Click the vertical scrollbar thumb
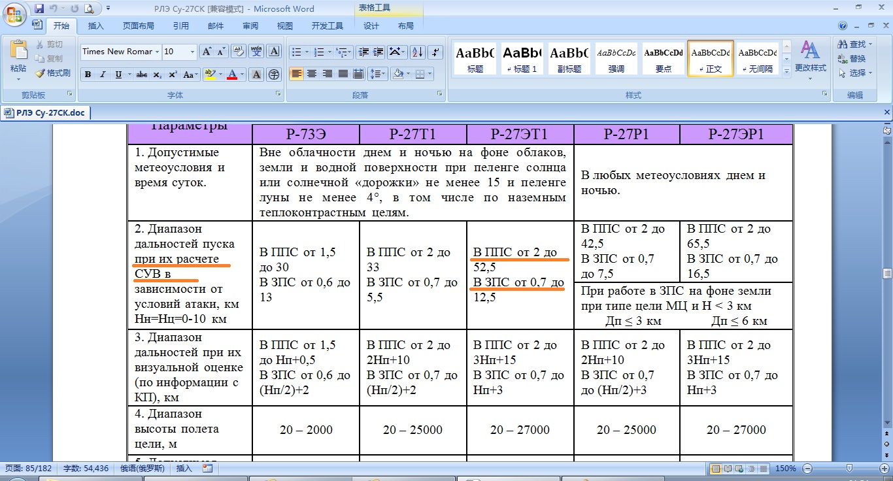Viewport: 893px width, 481px height. coord(887,274)
